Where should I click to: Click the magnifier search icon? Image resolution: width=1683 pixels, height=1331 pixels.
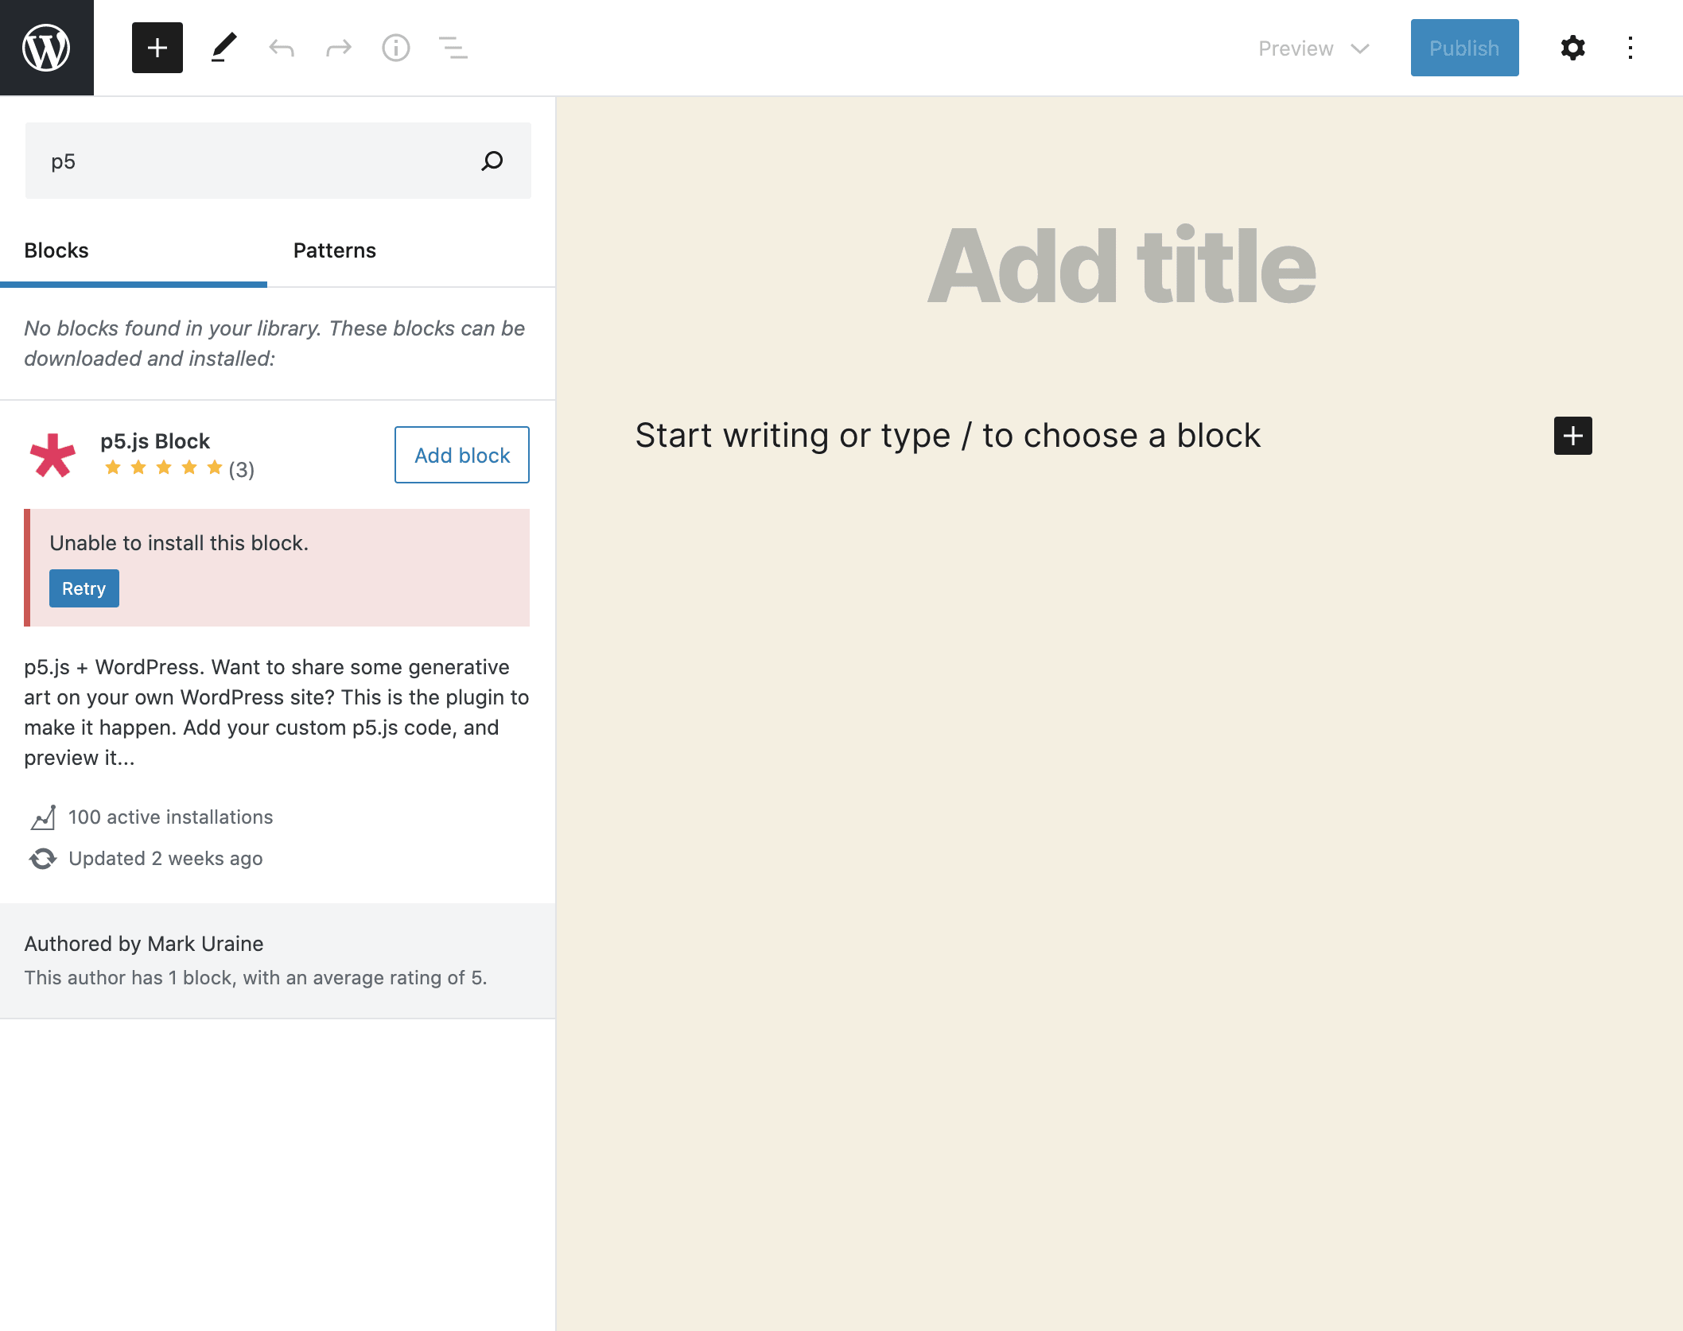492,161
